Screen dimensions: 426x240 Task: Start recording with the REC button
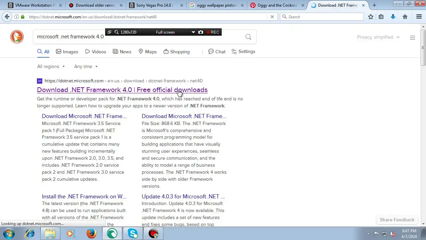point(213,32)
